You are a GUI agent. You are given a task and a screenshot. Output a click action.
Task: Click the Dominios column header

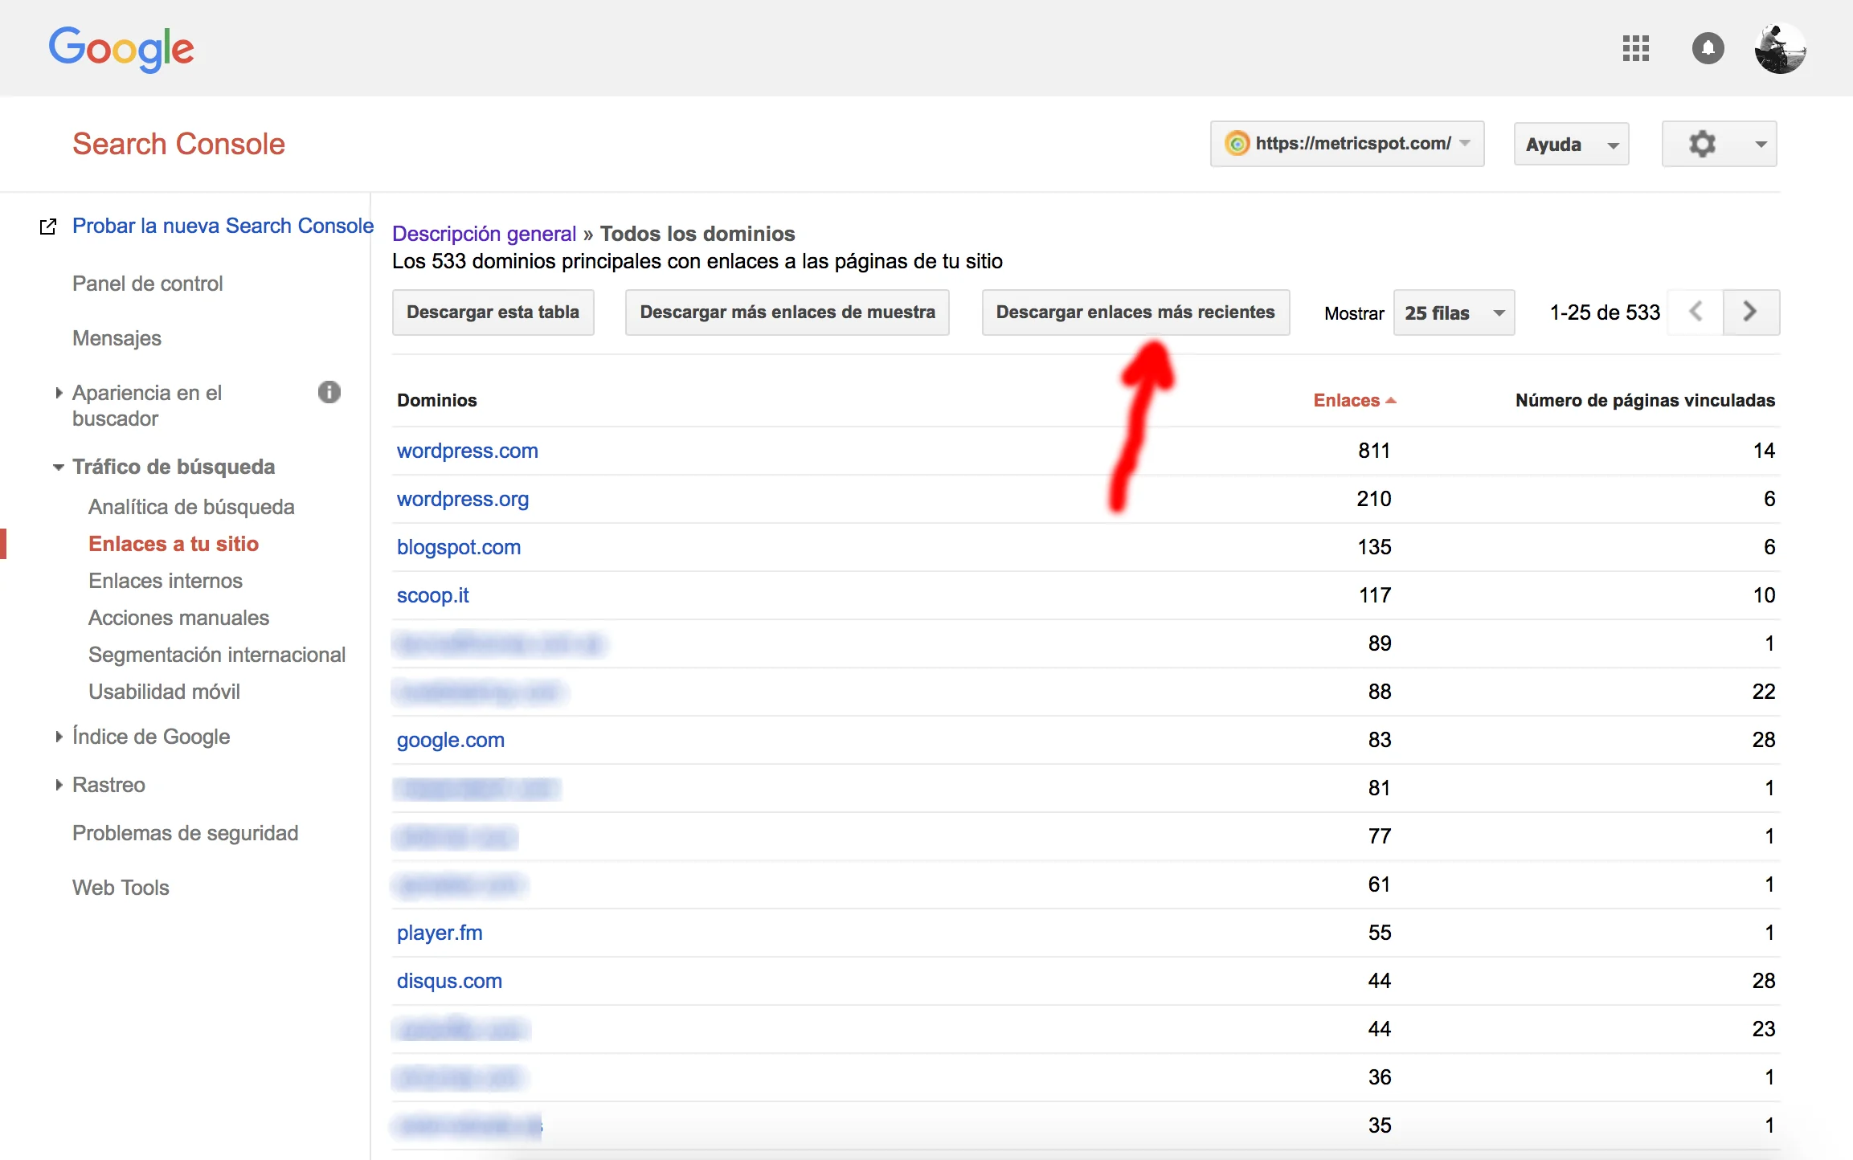(437, 400)
